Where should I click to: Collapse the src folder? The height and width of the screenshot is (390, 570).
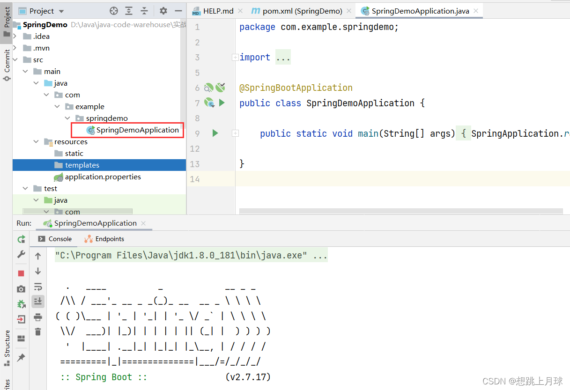pyautogui.click(x=15, y=59)
